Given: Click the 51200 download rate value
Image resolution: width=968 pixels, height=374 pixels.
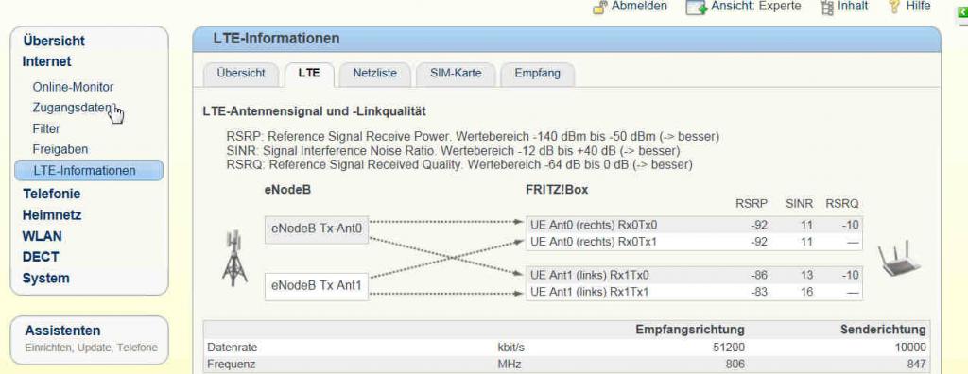Looking at the screenshot, I should (729, 348).
